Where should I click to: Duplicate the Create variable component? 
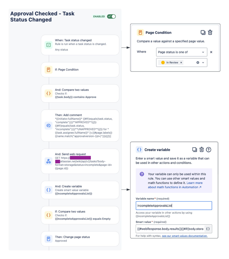coord(195,150)
